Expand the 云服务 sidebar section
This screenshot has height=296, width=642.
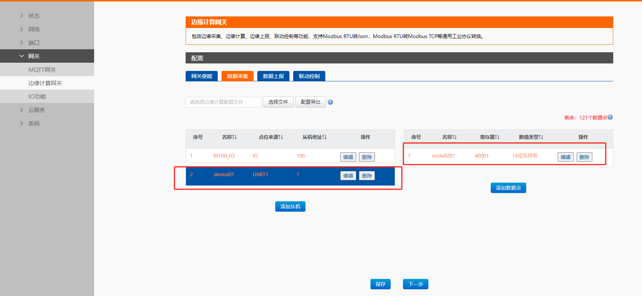37,110
